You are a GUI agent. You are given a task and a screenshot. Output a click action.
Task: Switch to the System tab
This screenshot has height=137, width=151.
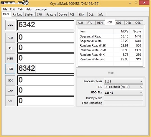click(29, 14)
